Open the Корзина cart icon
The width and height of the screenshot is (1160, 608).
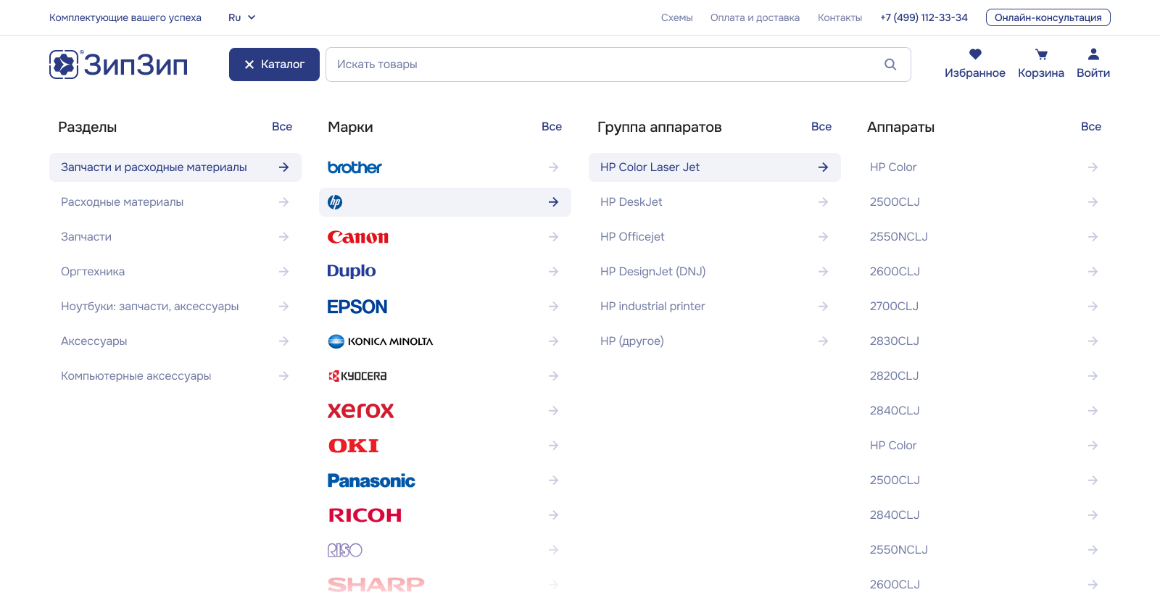[x=1041, y=54]
